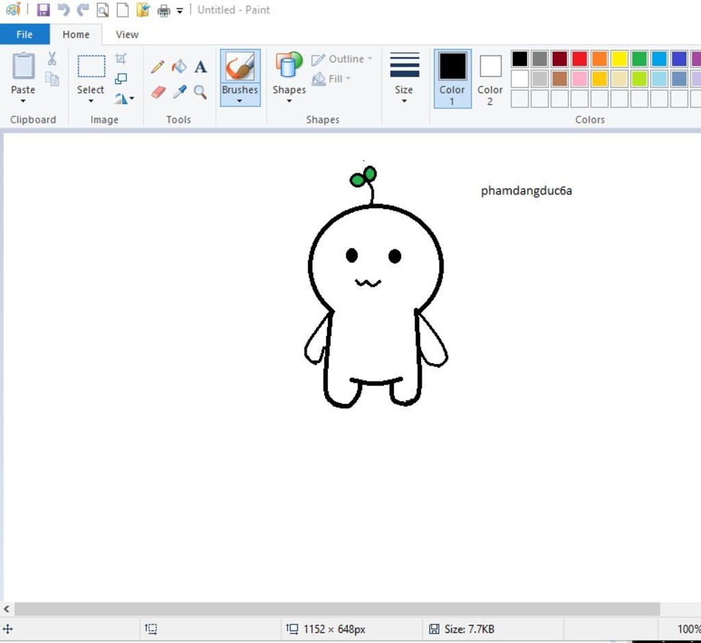
Task: Expand the Brushes dropdown arrow
Action: click(240, 101)
